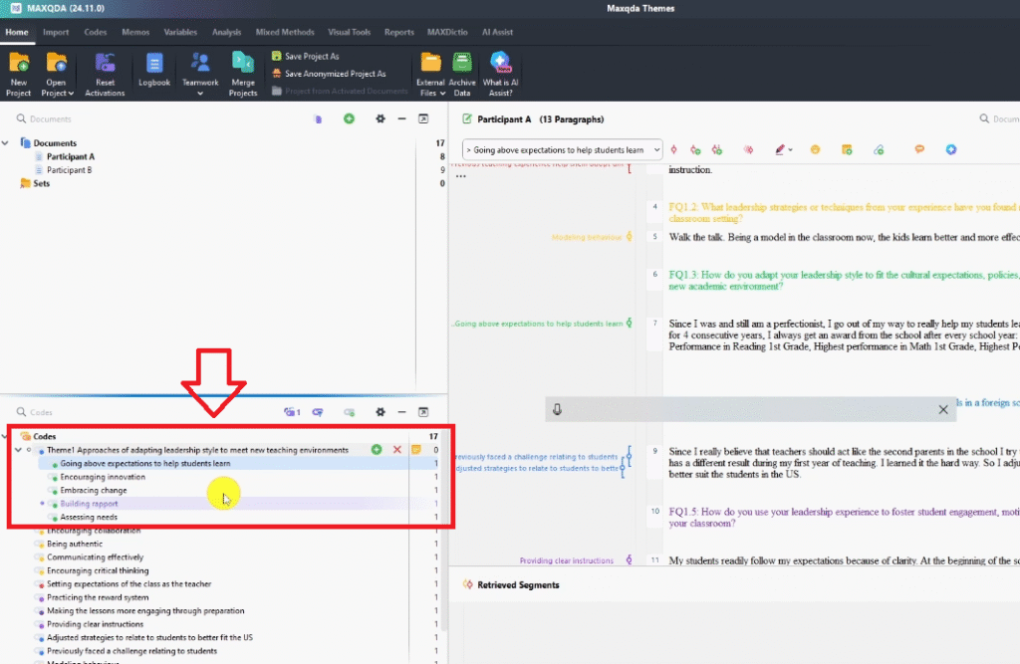This screenshot has width=1020, height=664.
Task: Open the code selection combo box in document toolbar
Action: [564, 149]
